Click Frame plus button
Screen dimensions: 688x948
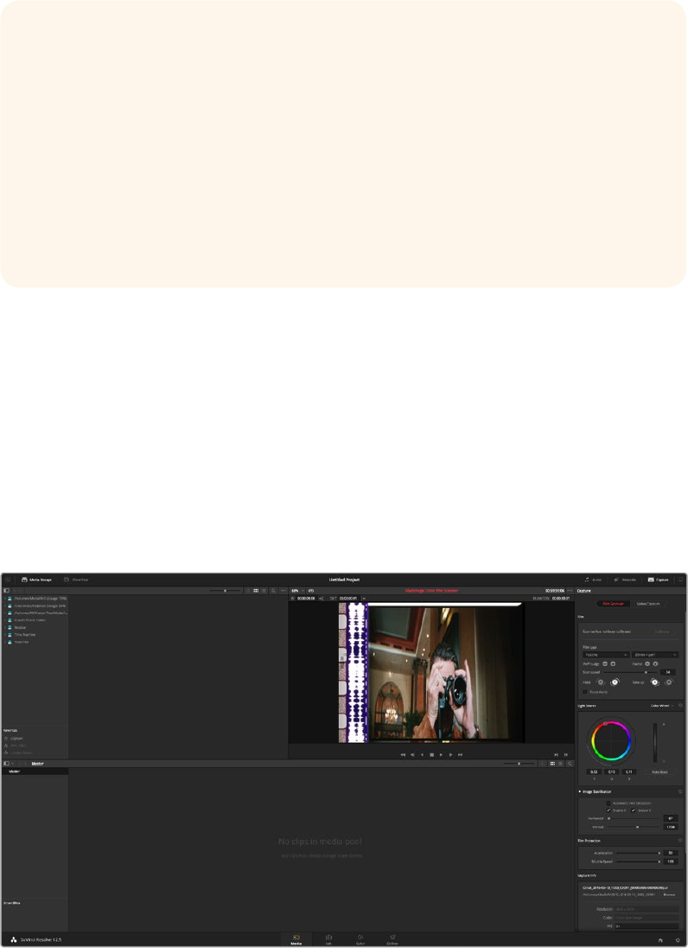click(x=655, y=663)
